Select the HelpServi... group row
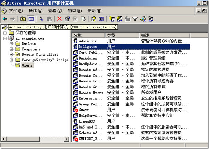209x149 pixels. (x=131, y=115)
